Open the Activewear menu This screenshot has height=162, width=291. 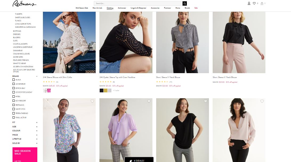122,8
